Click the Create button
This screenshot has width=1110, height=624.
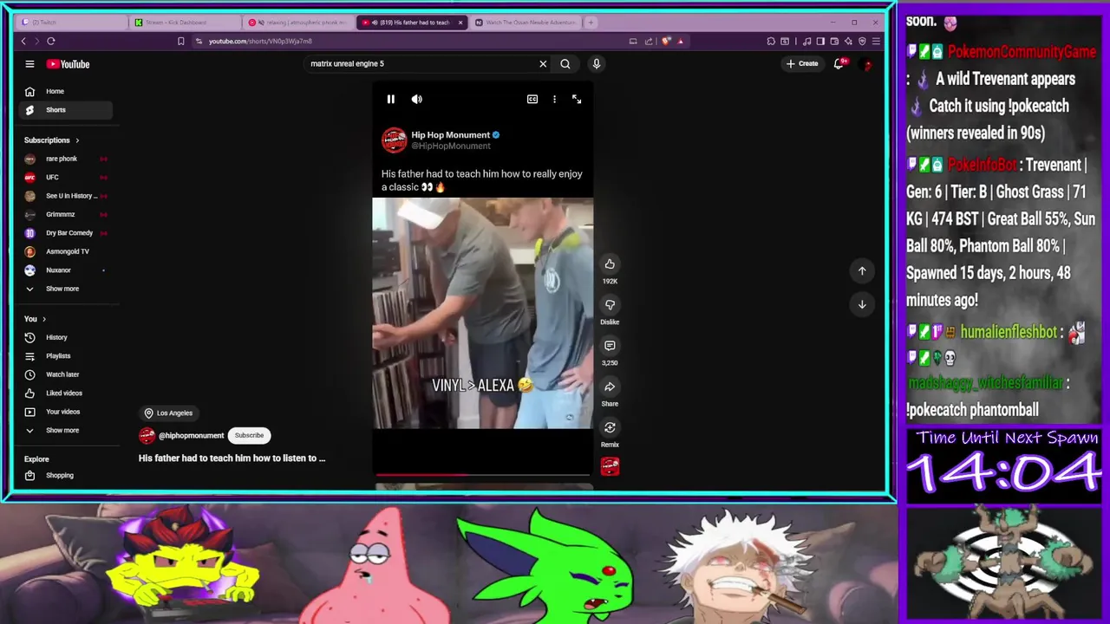click(x=802, y=63)
